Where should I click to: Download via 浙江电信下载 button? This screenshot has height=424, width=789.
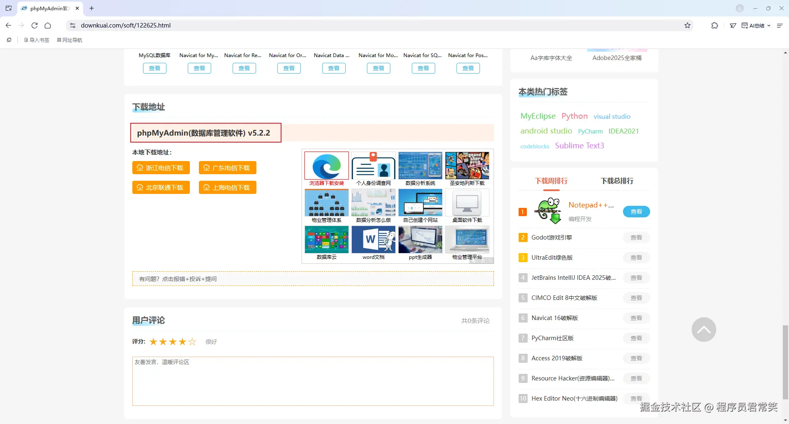161,168
